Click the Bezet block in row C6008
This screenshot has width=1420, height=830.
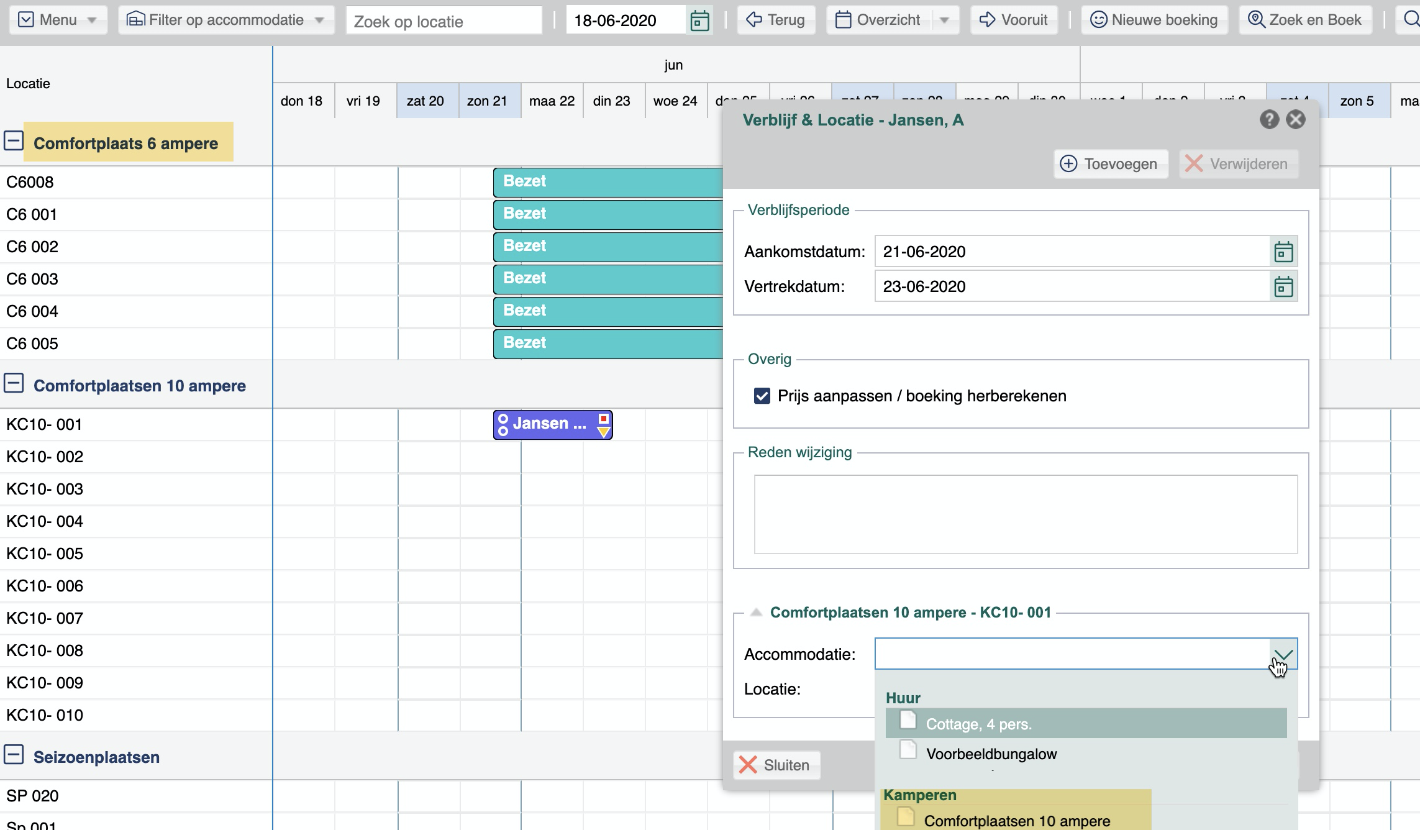pyautogui.click(x=608, y=182)
